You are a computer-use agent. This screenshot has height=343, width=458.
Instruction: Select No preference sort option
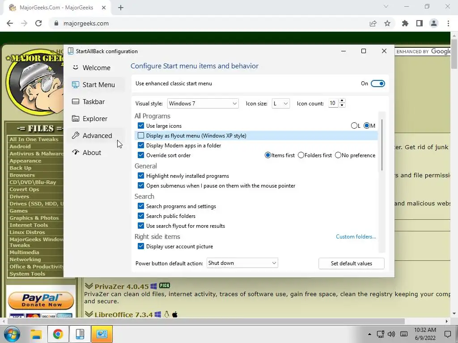coord(338,155)
